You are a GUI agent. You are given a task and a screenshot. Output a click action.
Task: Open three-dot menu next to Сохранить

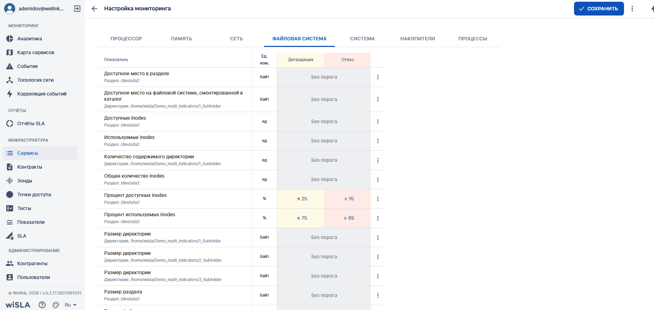tap(632, 9)
